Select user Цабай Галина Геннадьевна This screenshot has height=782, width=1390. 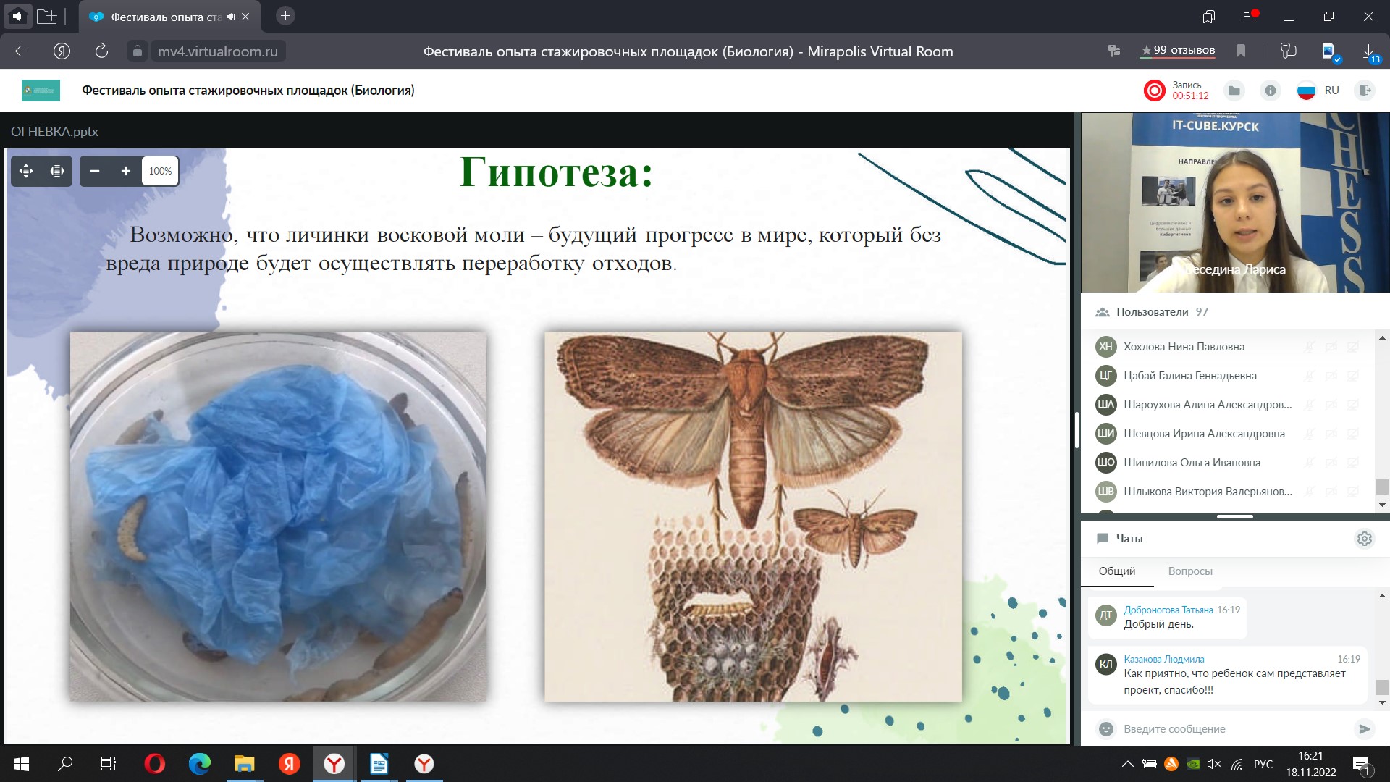1189,376
